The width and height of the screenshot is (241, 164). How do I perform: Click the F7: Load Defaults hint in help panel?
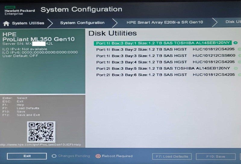pos(21,108)
